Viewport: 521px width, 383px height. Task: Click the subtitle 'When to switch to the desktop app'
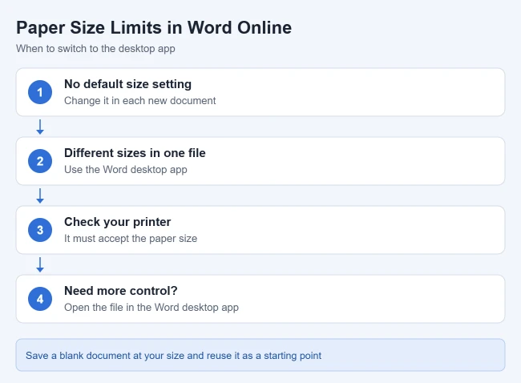[x=95, y=49]
